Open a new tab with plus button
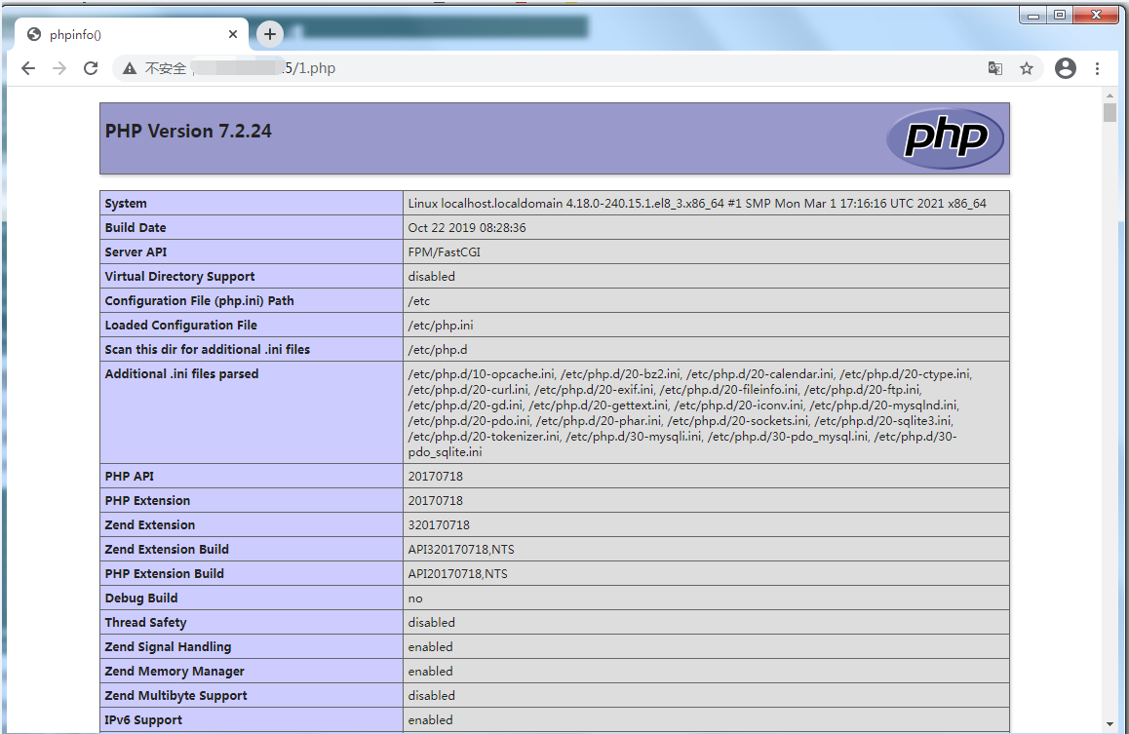 (270, 34)
